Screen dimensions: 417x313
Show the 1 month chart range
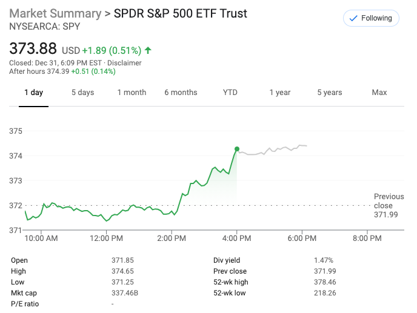point(132,93)
